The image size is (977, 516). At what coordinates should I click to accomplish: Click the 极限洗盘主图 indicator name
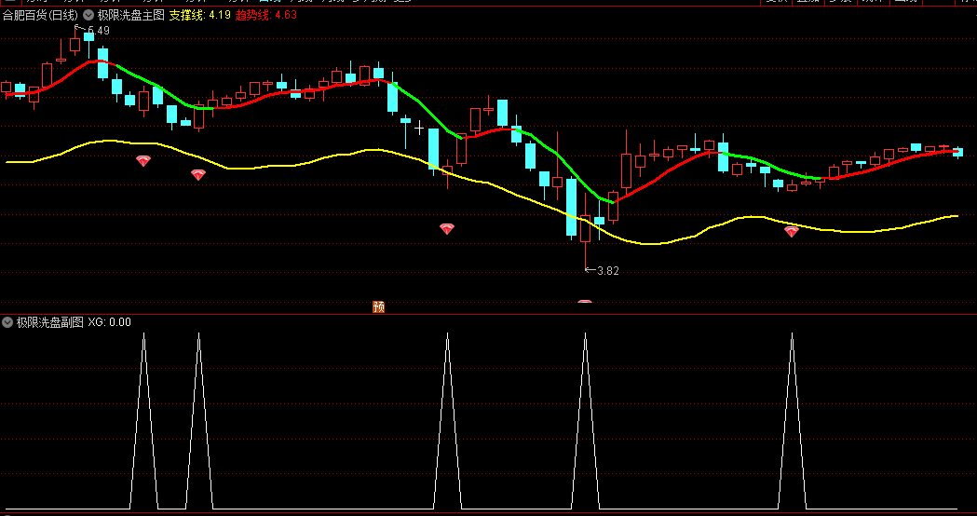pos(130,15)
